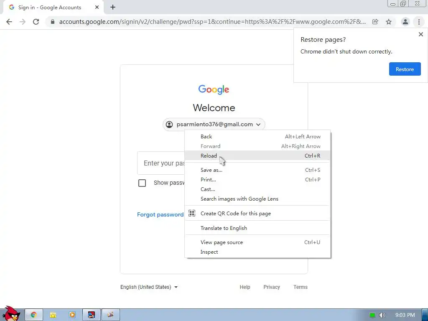
Task: Open the Chrome three-dot menu
Action: point(419,22)
